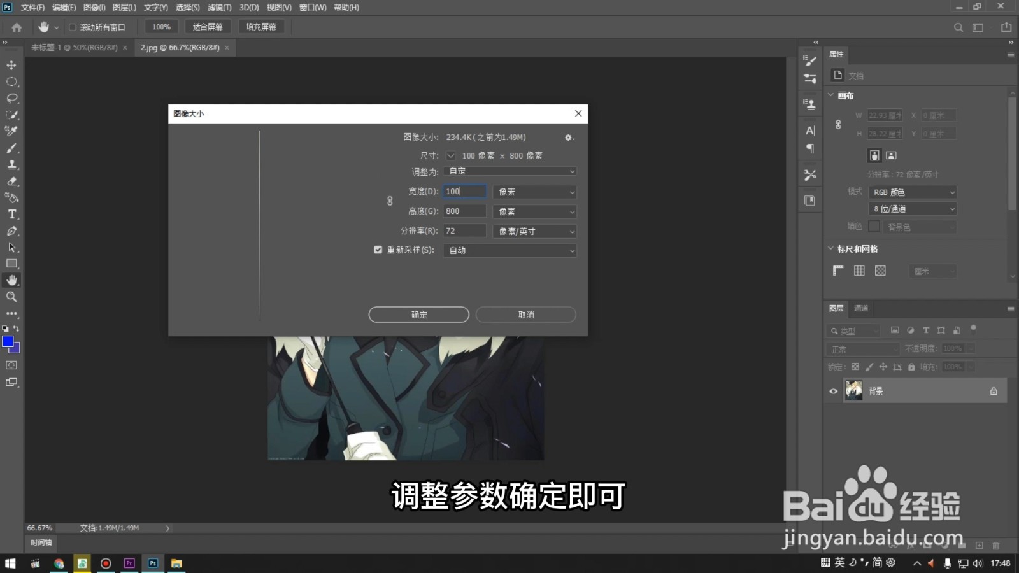Select the Type tool

[11, 214]
